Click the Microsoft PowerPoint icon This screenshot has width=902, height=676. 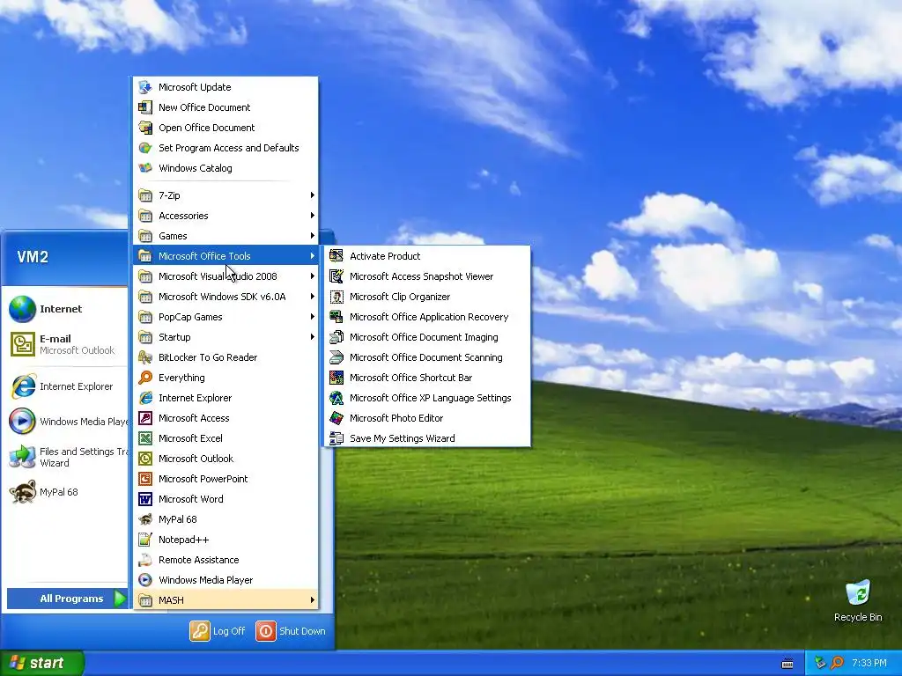click(145, 479)
